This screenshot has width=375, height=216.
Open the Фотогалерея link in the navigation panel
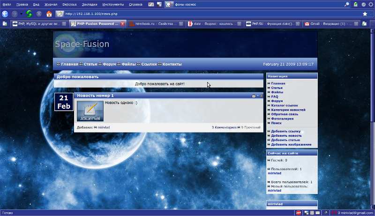tap(284, 119)
